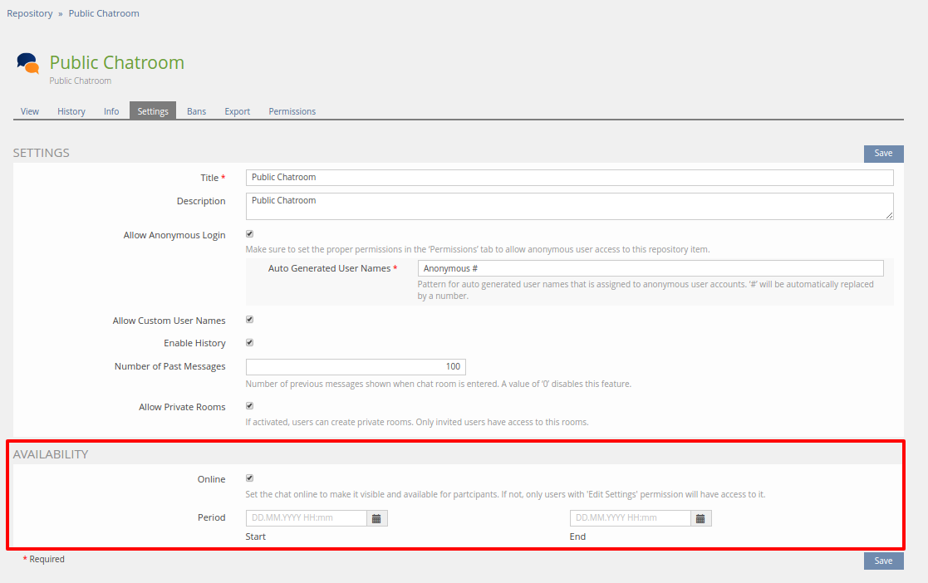The height and width of the screenshot is (583, 928).
Task: Open the End date calendar picker
Action: coord(700,518)
